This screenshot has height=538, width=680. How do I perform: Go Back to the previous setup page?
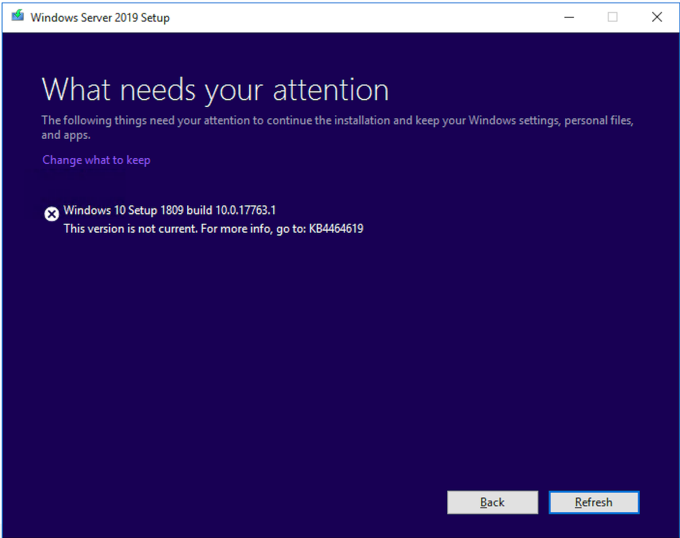(493, 503)
